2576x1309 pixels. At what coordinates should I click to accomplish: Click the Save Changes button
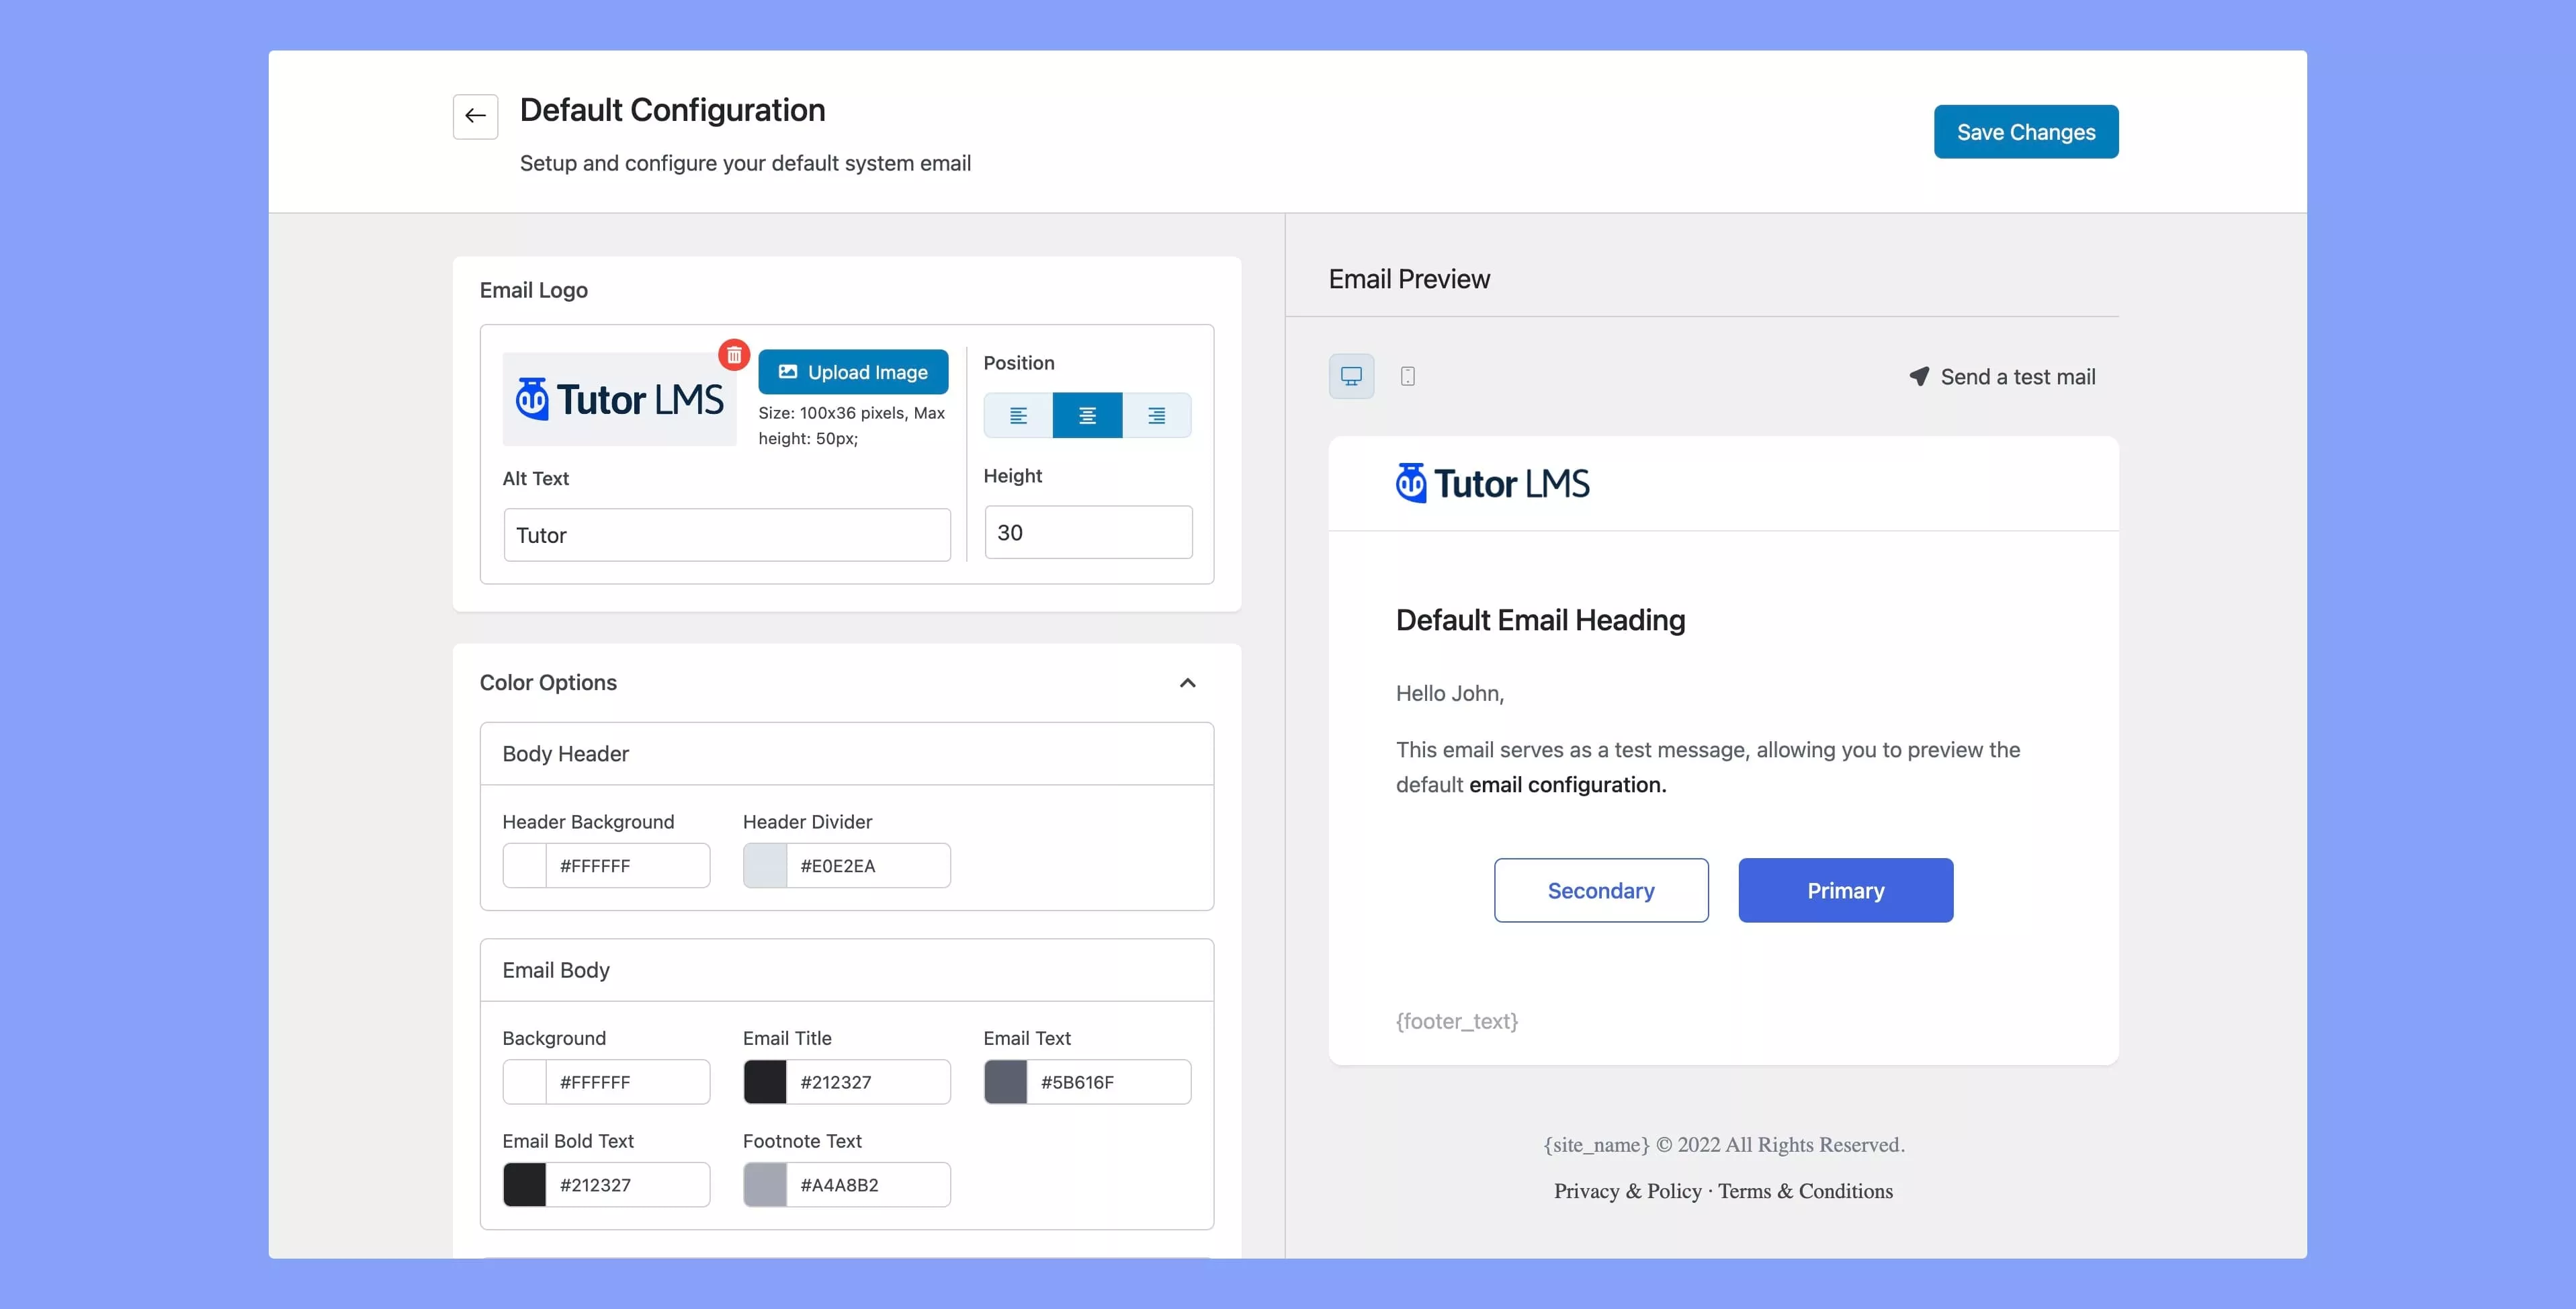(x=2025, y=131)
